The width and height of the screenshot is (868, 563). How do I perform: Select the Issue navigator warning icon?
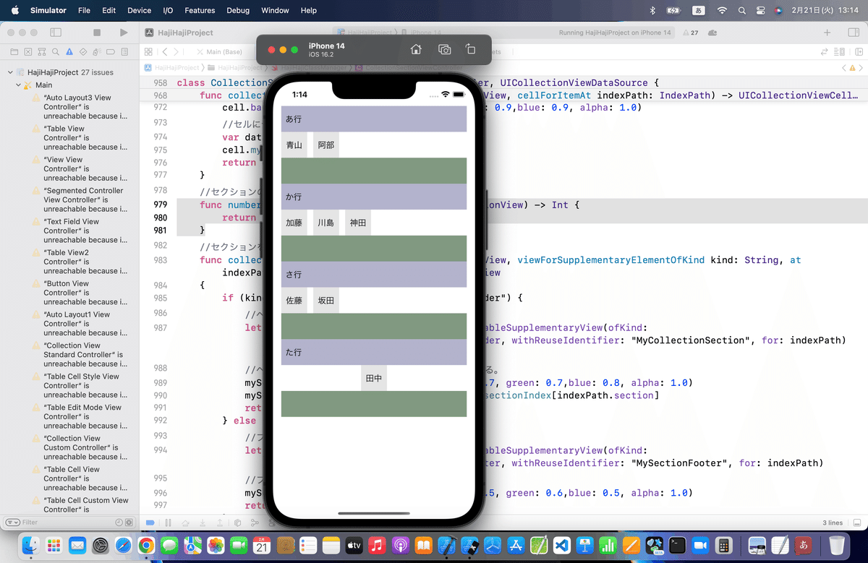tap(69, 52)
